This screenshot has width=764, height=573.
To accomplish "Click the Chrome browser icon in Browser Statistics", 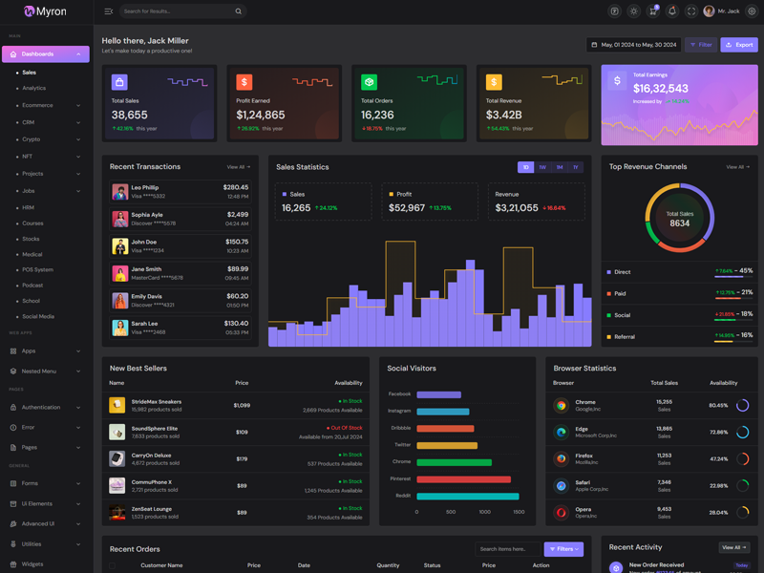I will [562, 405].
